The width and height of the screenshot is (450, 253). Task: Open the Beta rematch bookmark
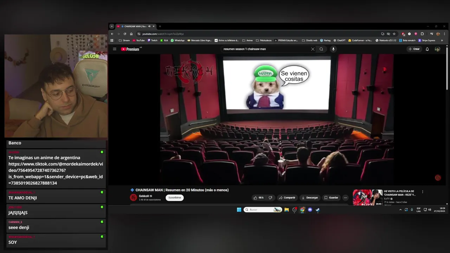coord(407,40)
